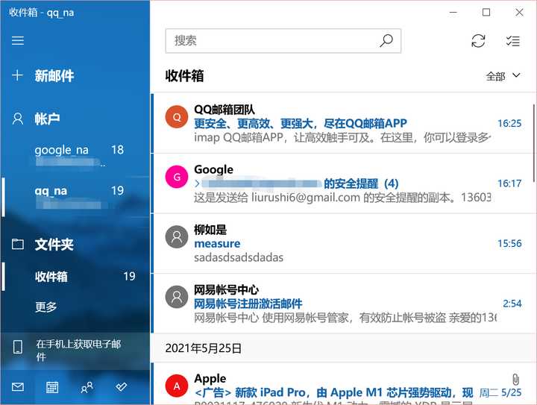This screenshot has width=537, height=405.
Task: Click 柳如是 gray contact avatar
Action: pos(177,236)
